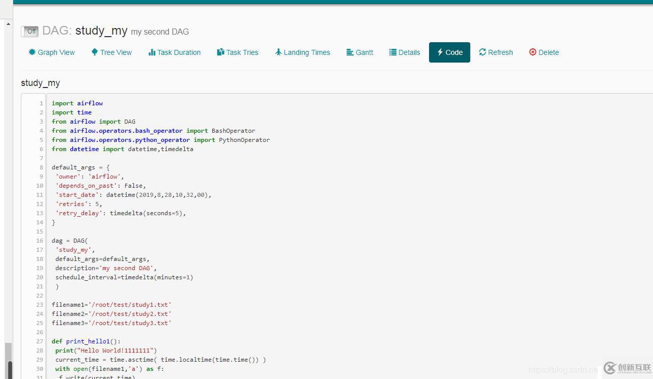Click the study_my heading above the code
Viewport: 653px width, 379px height.
tap(40, 83)
